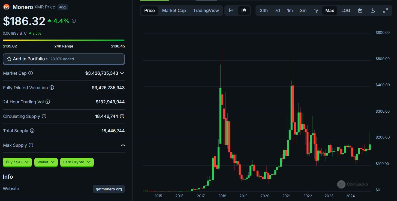Image resolution: width=397 pixels, height=201 pixels.
Task: Click the $400.00 price axis label
Action: pyautogui.click(x=383, y=85)
